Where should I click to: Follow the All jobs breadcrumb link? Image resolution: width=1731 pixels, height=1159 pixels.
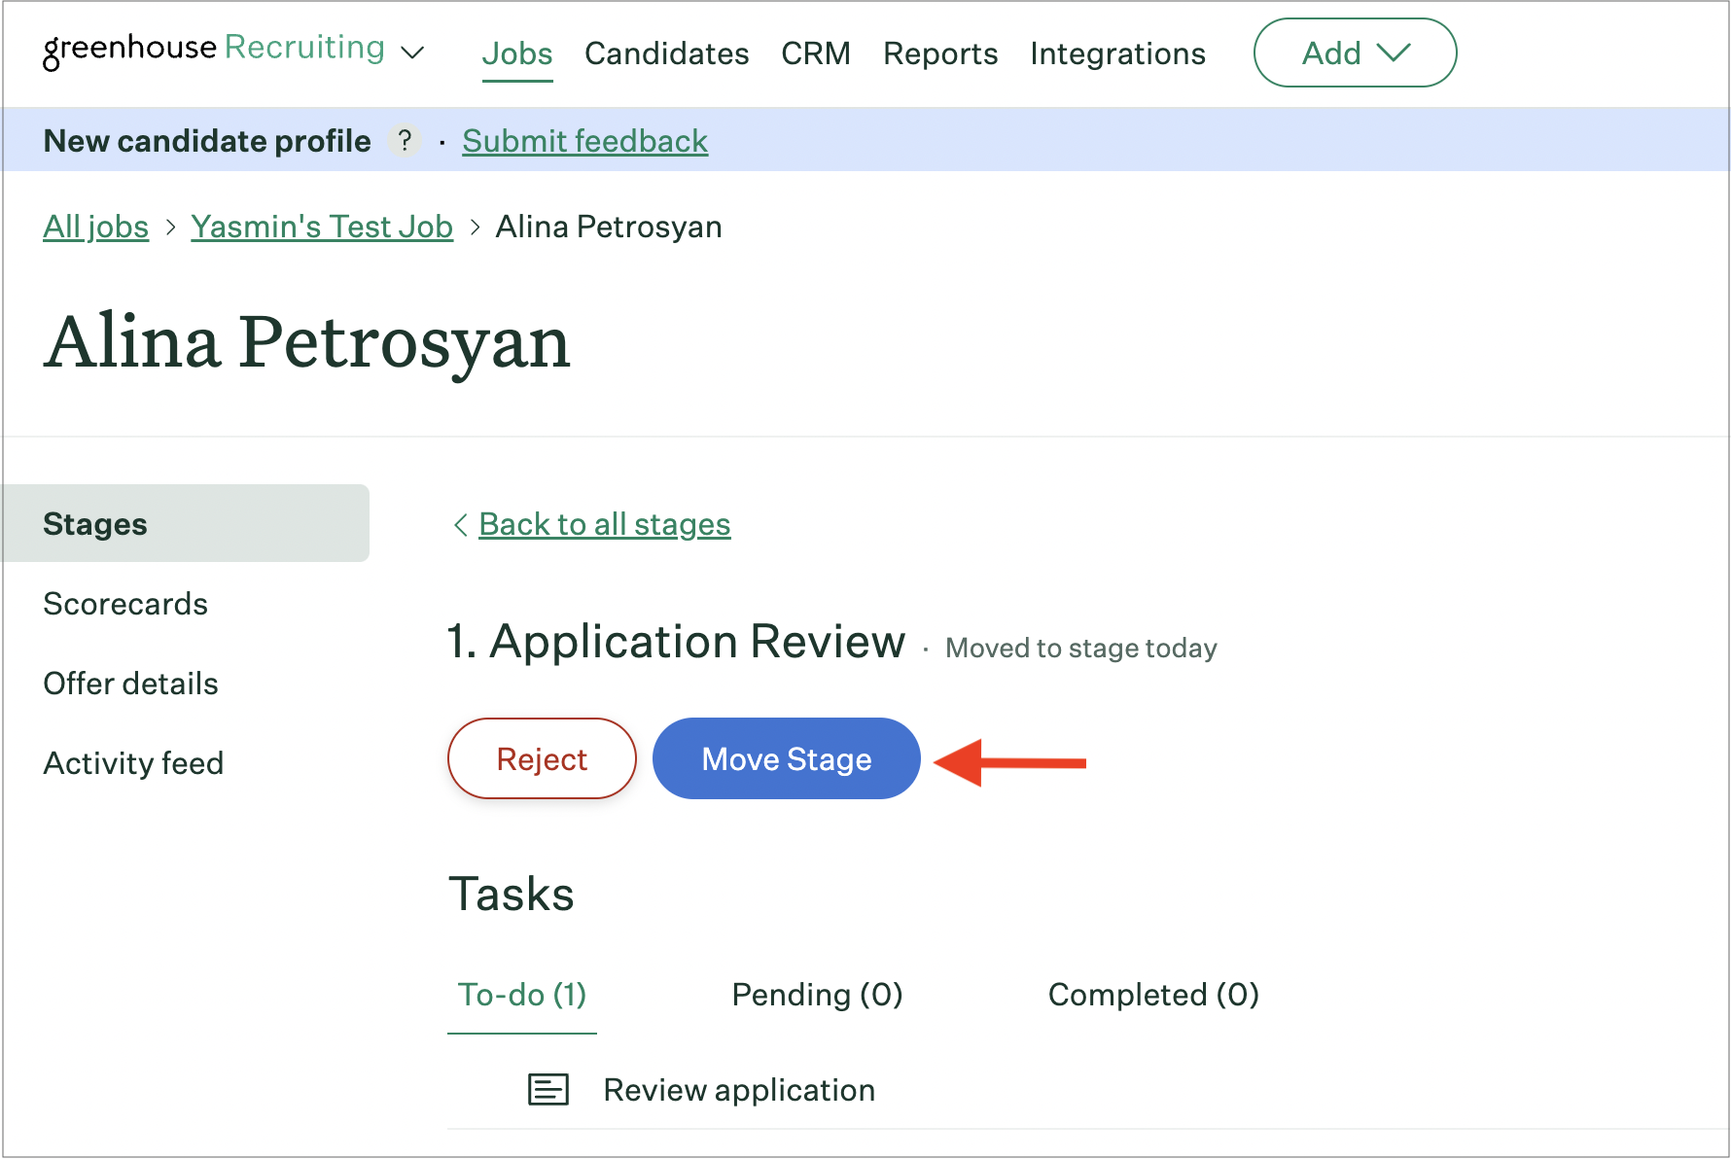(x=96, y=227)
